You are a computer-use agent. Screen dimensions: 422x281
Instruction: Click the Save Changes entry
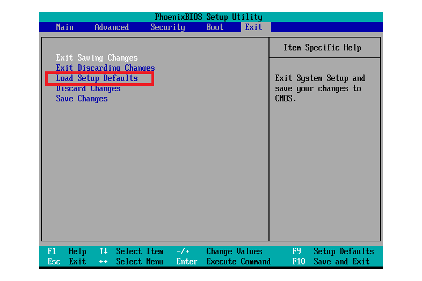[x=82, y=99]
